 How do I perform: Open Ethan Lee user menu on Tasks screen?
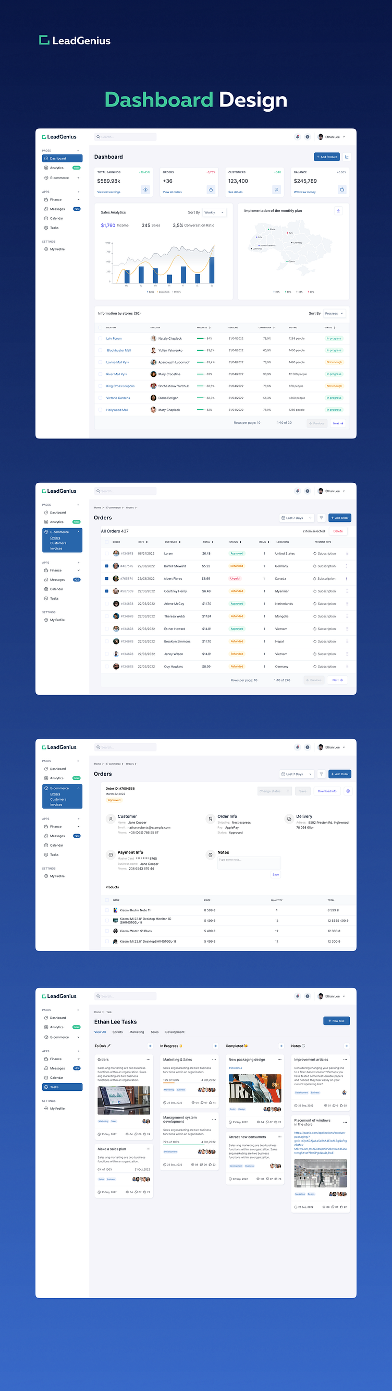pyautogui.click(x=332, y=996)
